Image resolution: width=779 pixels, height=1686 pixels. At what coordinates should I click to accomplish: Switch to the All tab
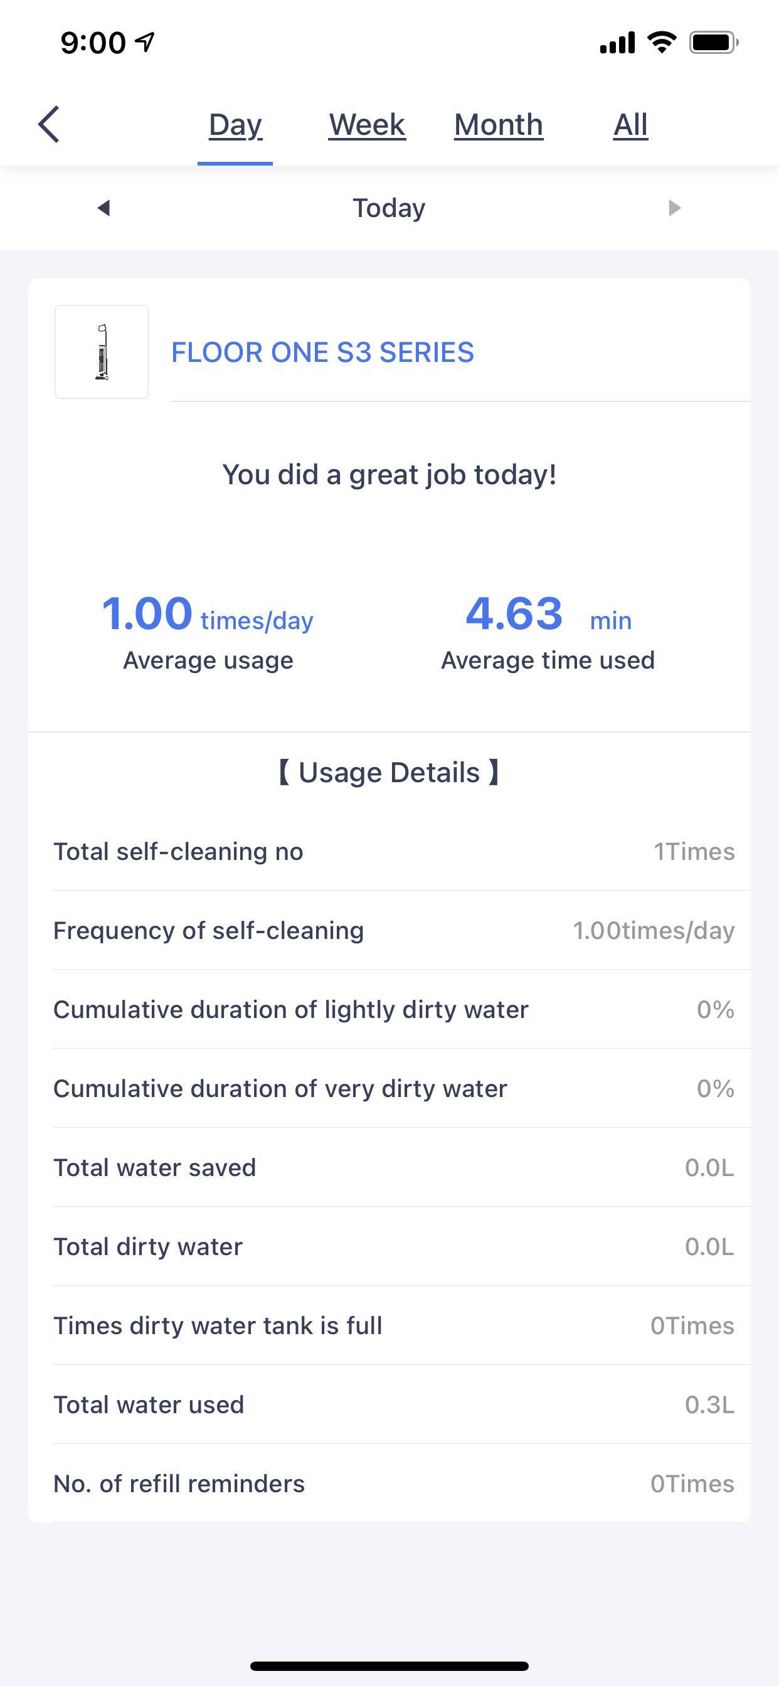(630, 124)
